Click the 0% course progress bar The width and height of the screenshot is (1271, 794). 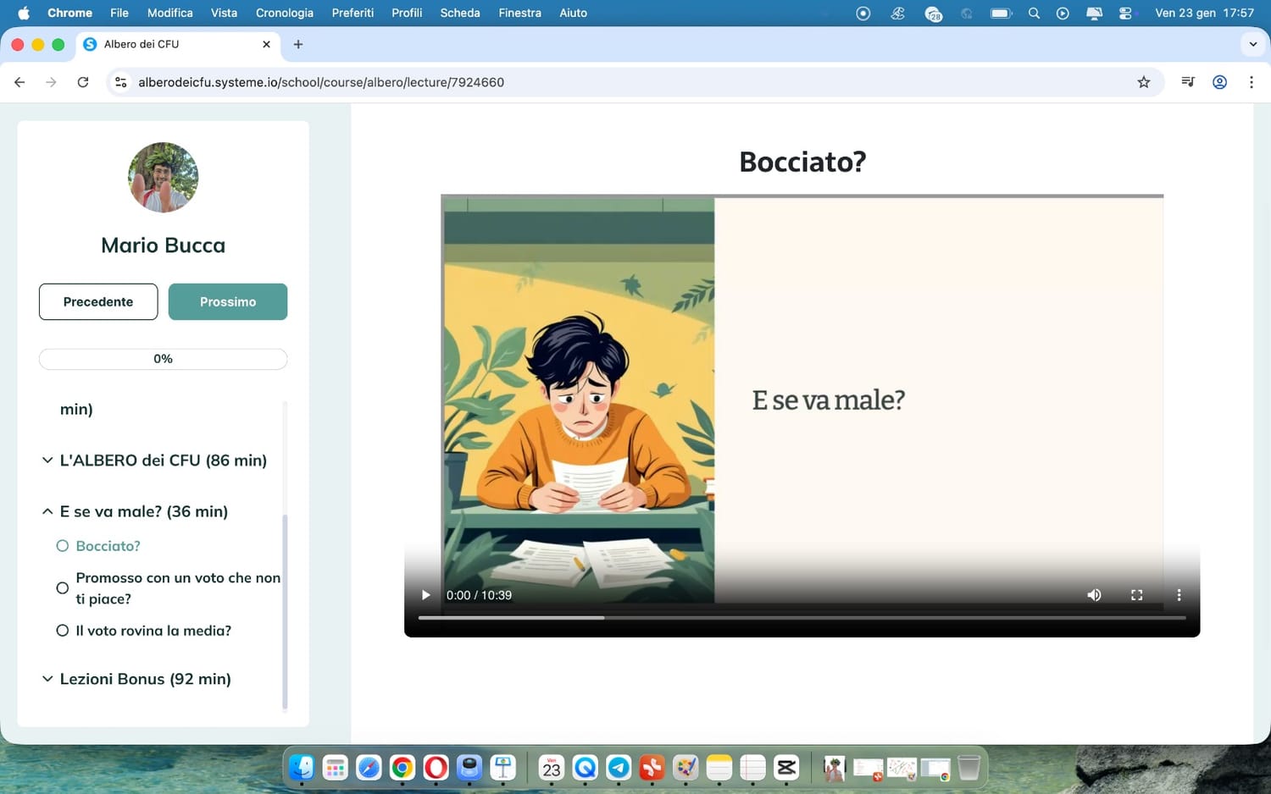[163, 359]
